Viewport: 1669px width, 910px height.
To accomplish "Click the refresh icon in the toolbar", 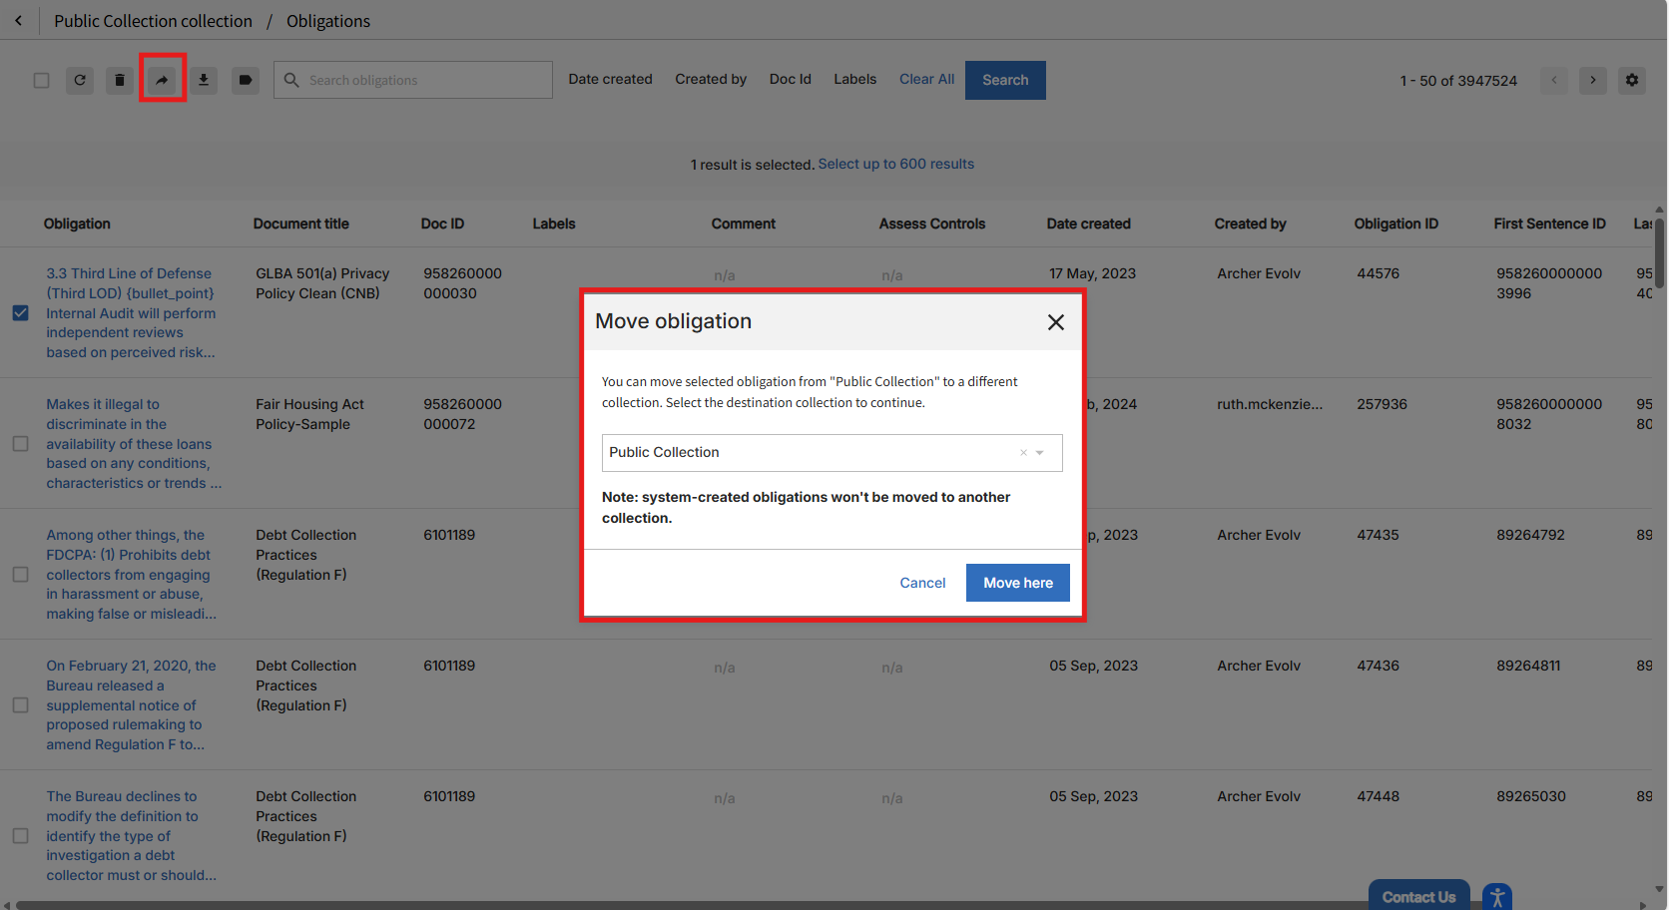I will 80,80.
